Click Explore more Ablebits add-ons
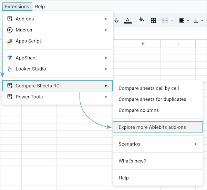This screenshot has height=190, width=207. pyautogui.click(x=158, y=127)
